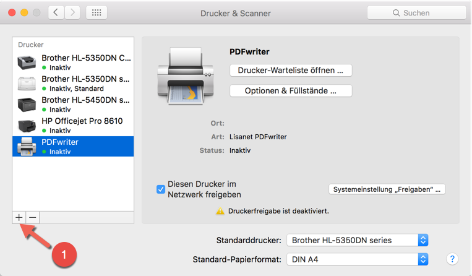Click the red close window button
This screenshot has width=472, height=276.
pos(12,12)
